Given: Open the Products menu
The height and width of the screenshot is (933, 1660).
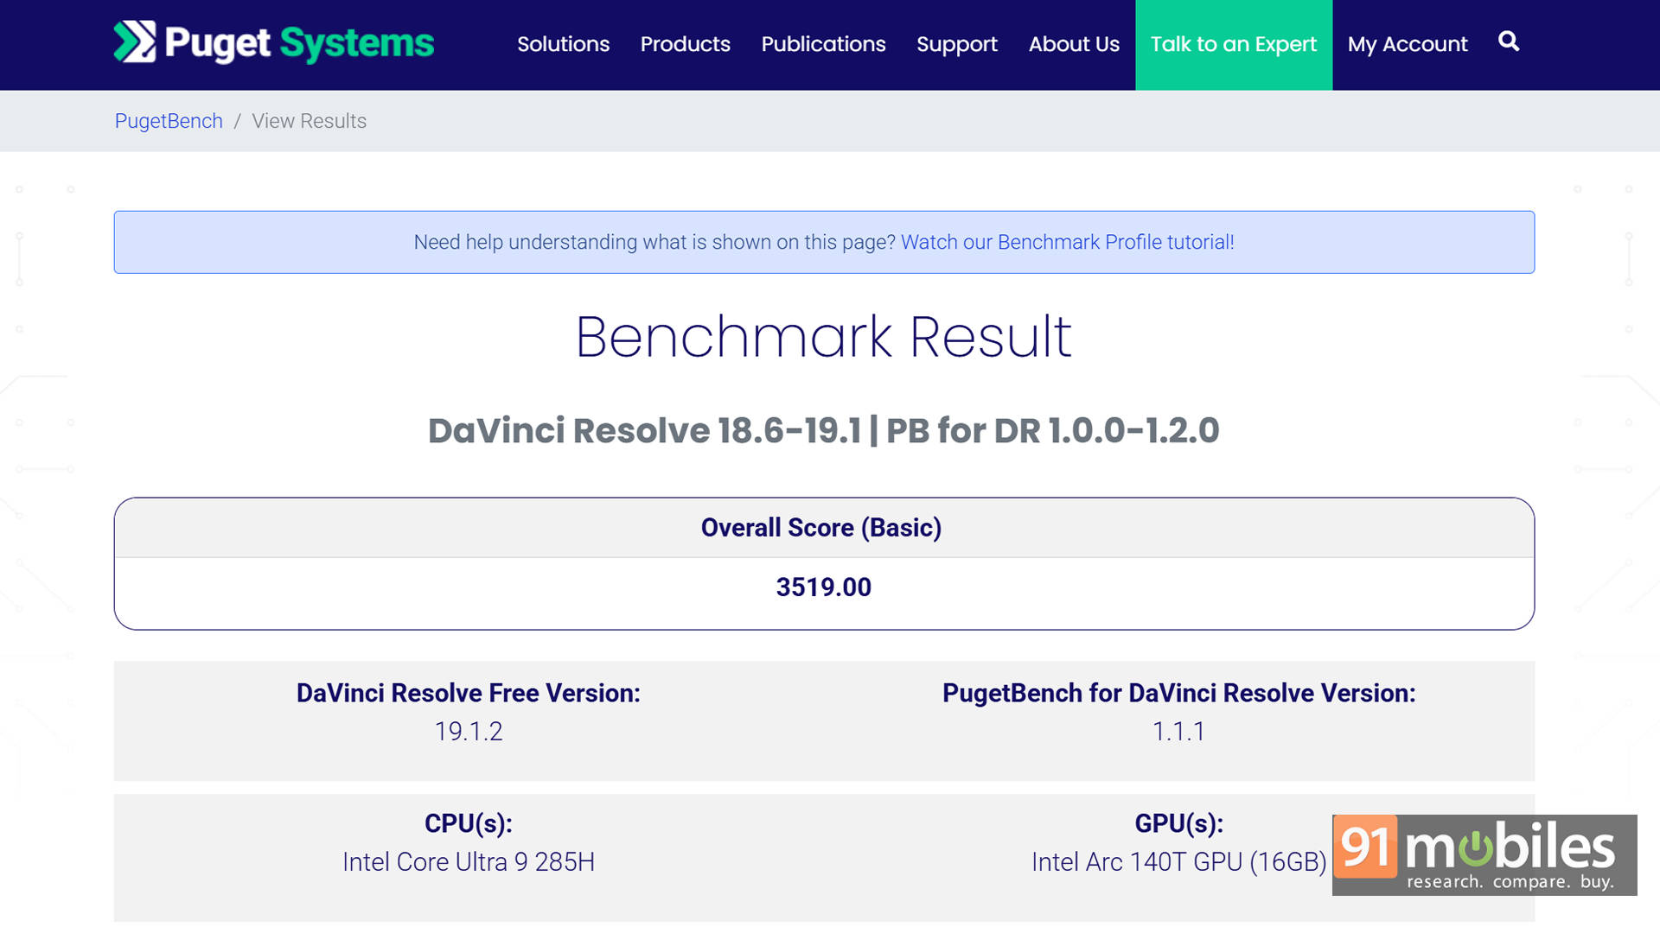Looking at the screenshot, I should coord(685,44).
